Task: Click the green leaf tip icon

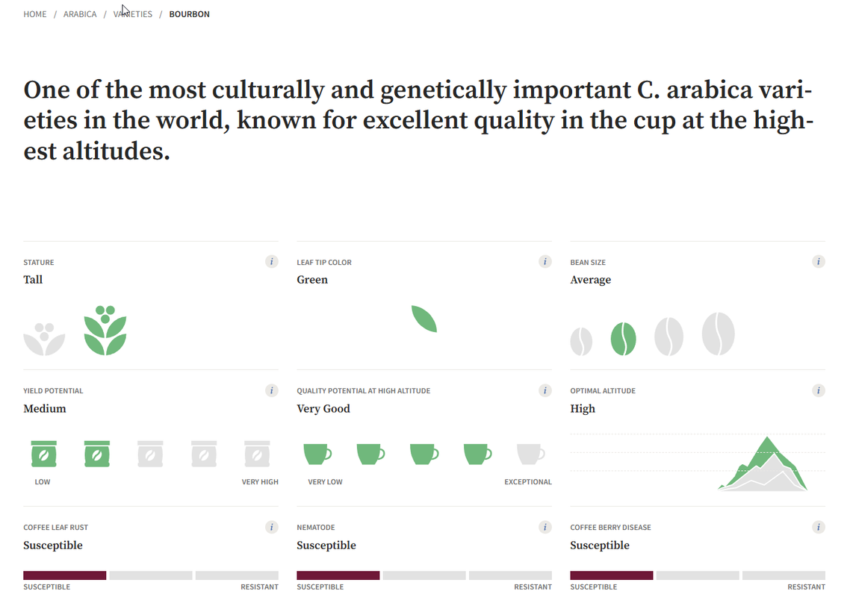Action: click(424, 319)
